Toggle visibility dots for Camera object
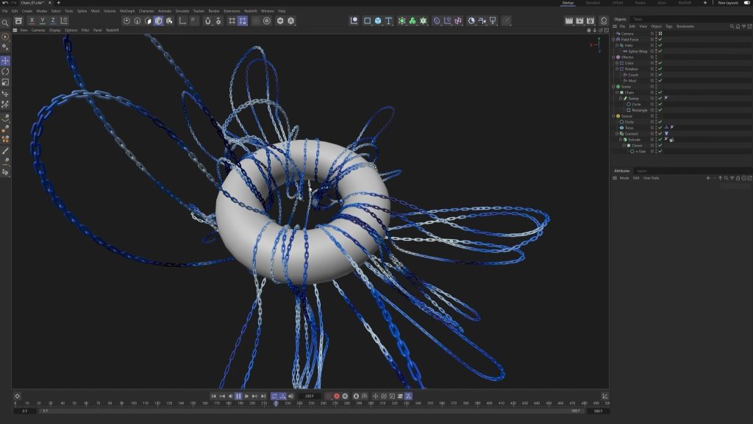This screenshot has height=424, width=753. pyautogui.click(x=656, y=34)
